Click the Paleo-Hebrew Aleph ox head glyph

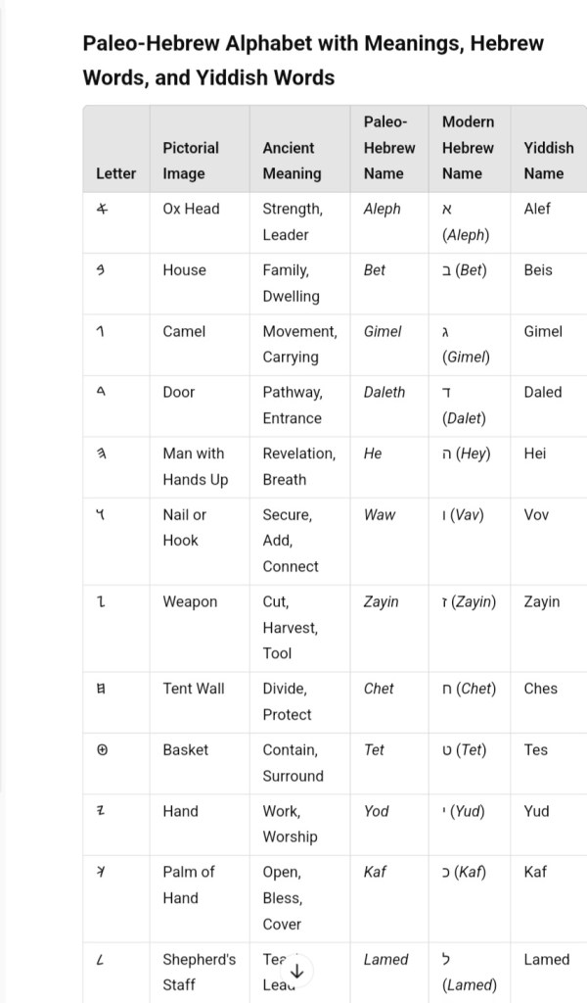(102, 209)
